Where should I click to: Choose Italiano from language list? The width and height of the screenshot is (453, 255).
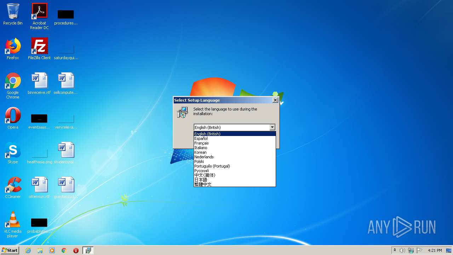235,148
